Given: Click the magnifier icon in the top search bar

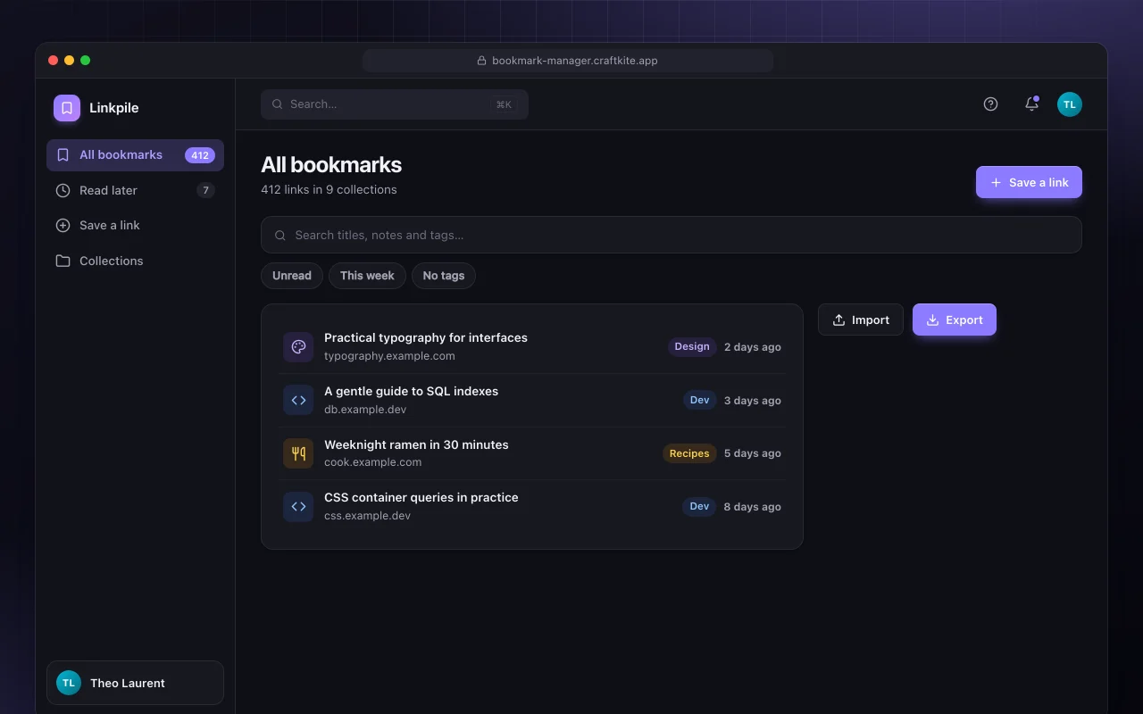Looking at the screenshot, I should 278,104.
